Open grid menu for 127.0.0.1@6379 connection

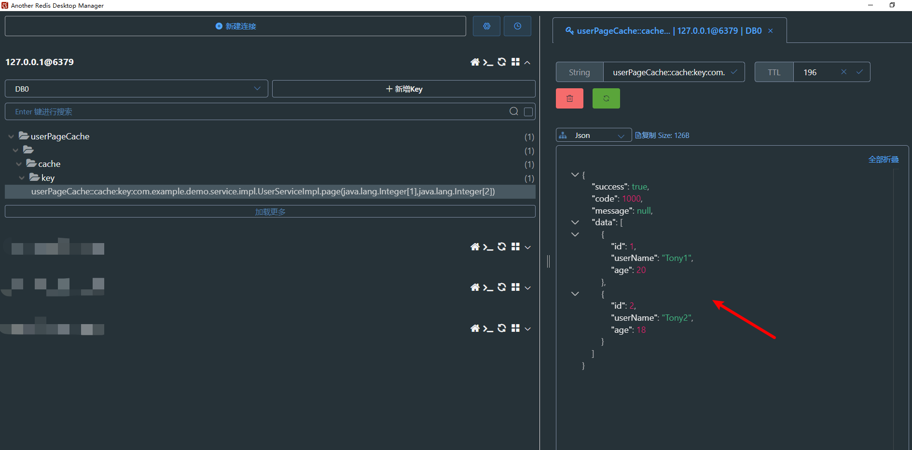[x=515, y=62]
